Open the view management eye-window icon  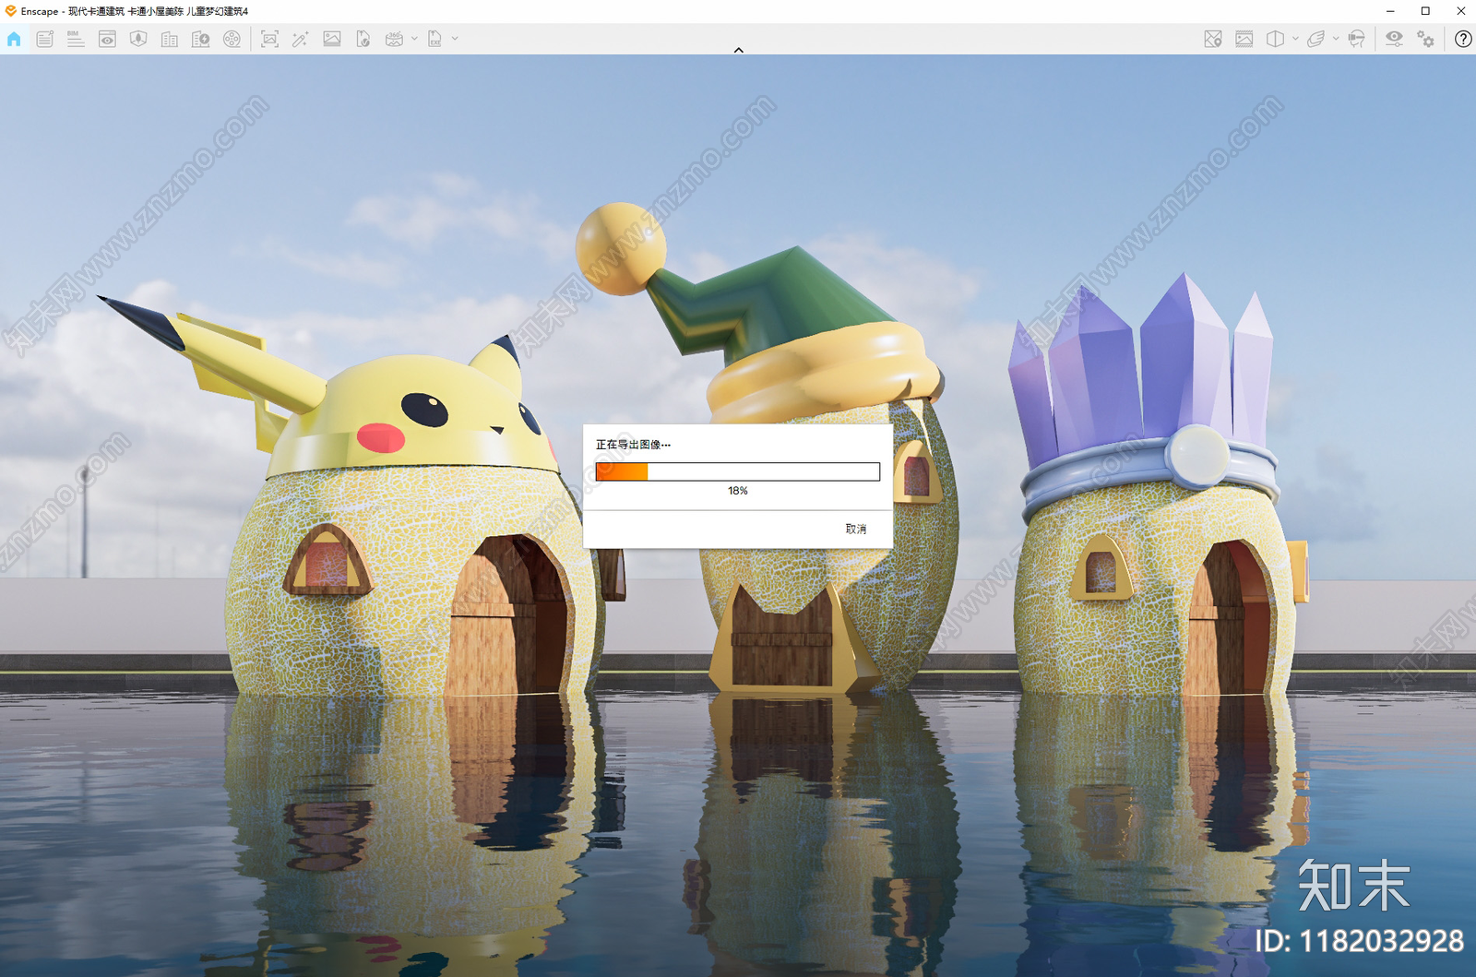click(x=107, y=39)
